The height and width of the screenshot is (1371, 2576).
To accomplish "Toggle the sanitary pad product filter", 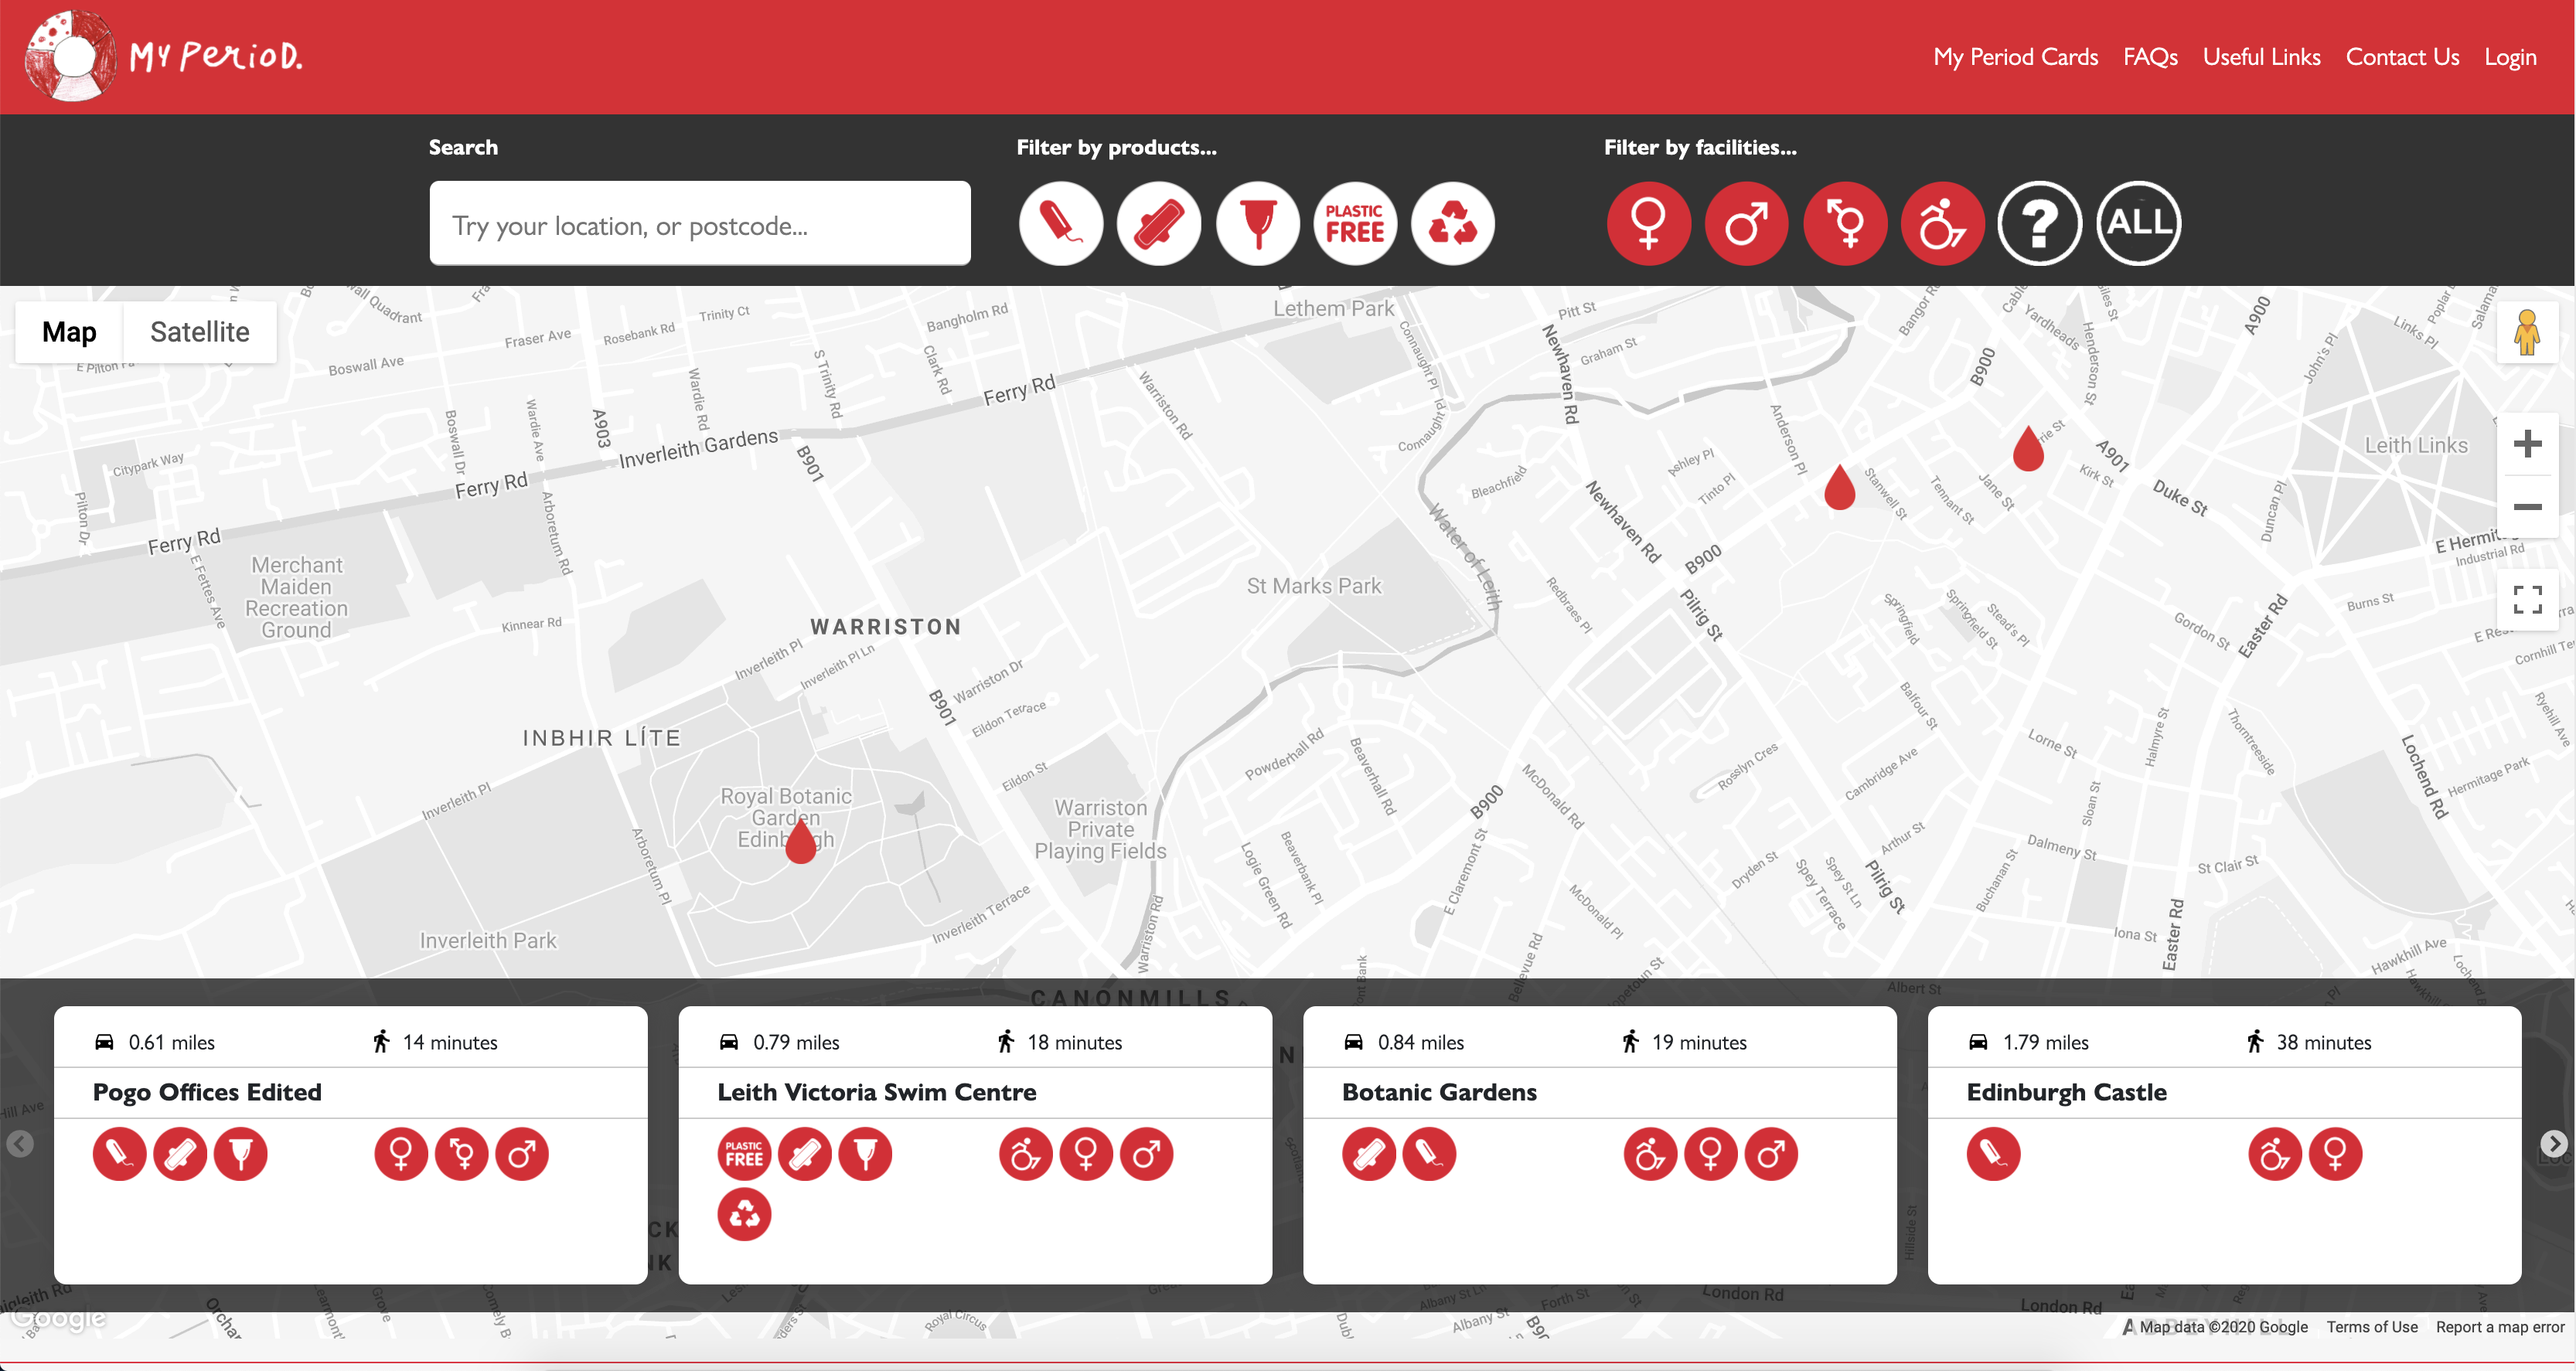I will [x=1159, y=223].
